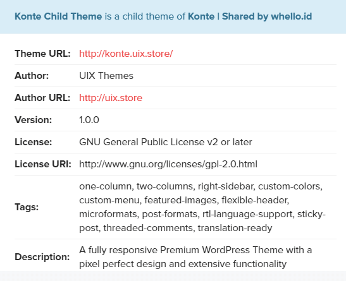
Task: Click the 'Theme URL:' label
Action: pyautogui.click(x=42, y=54)
